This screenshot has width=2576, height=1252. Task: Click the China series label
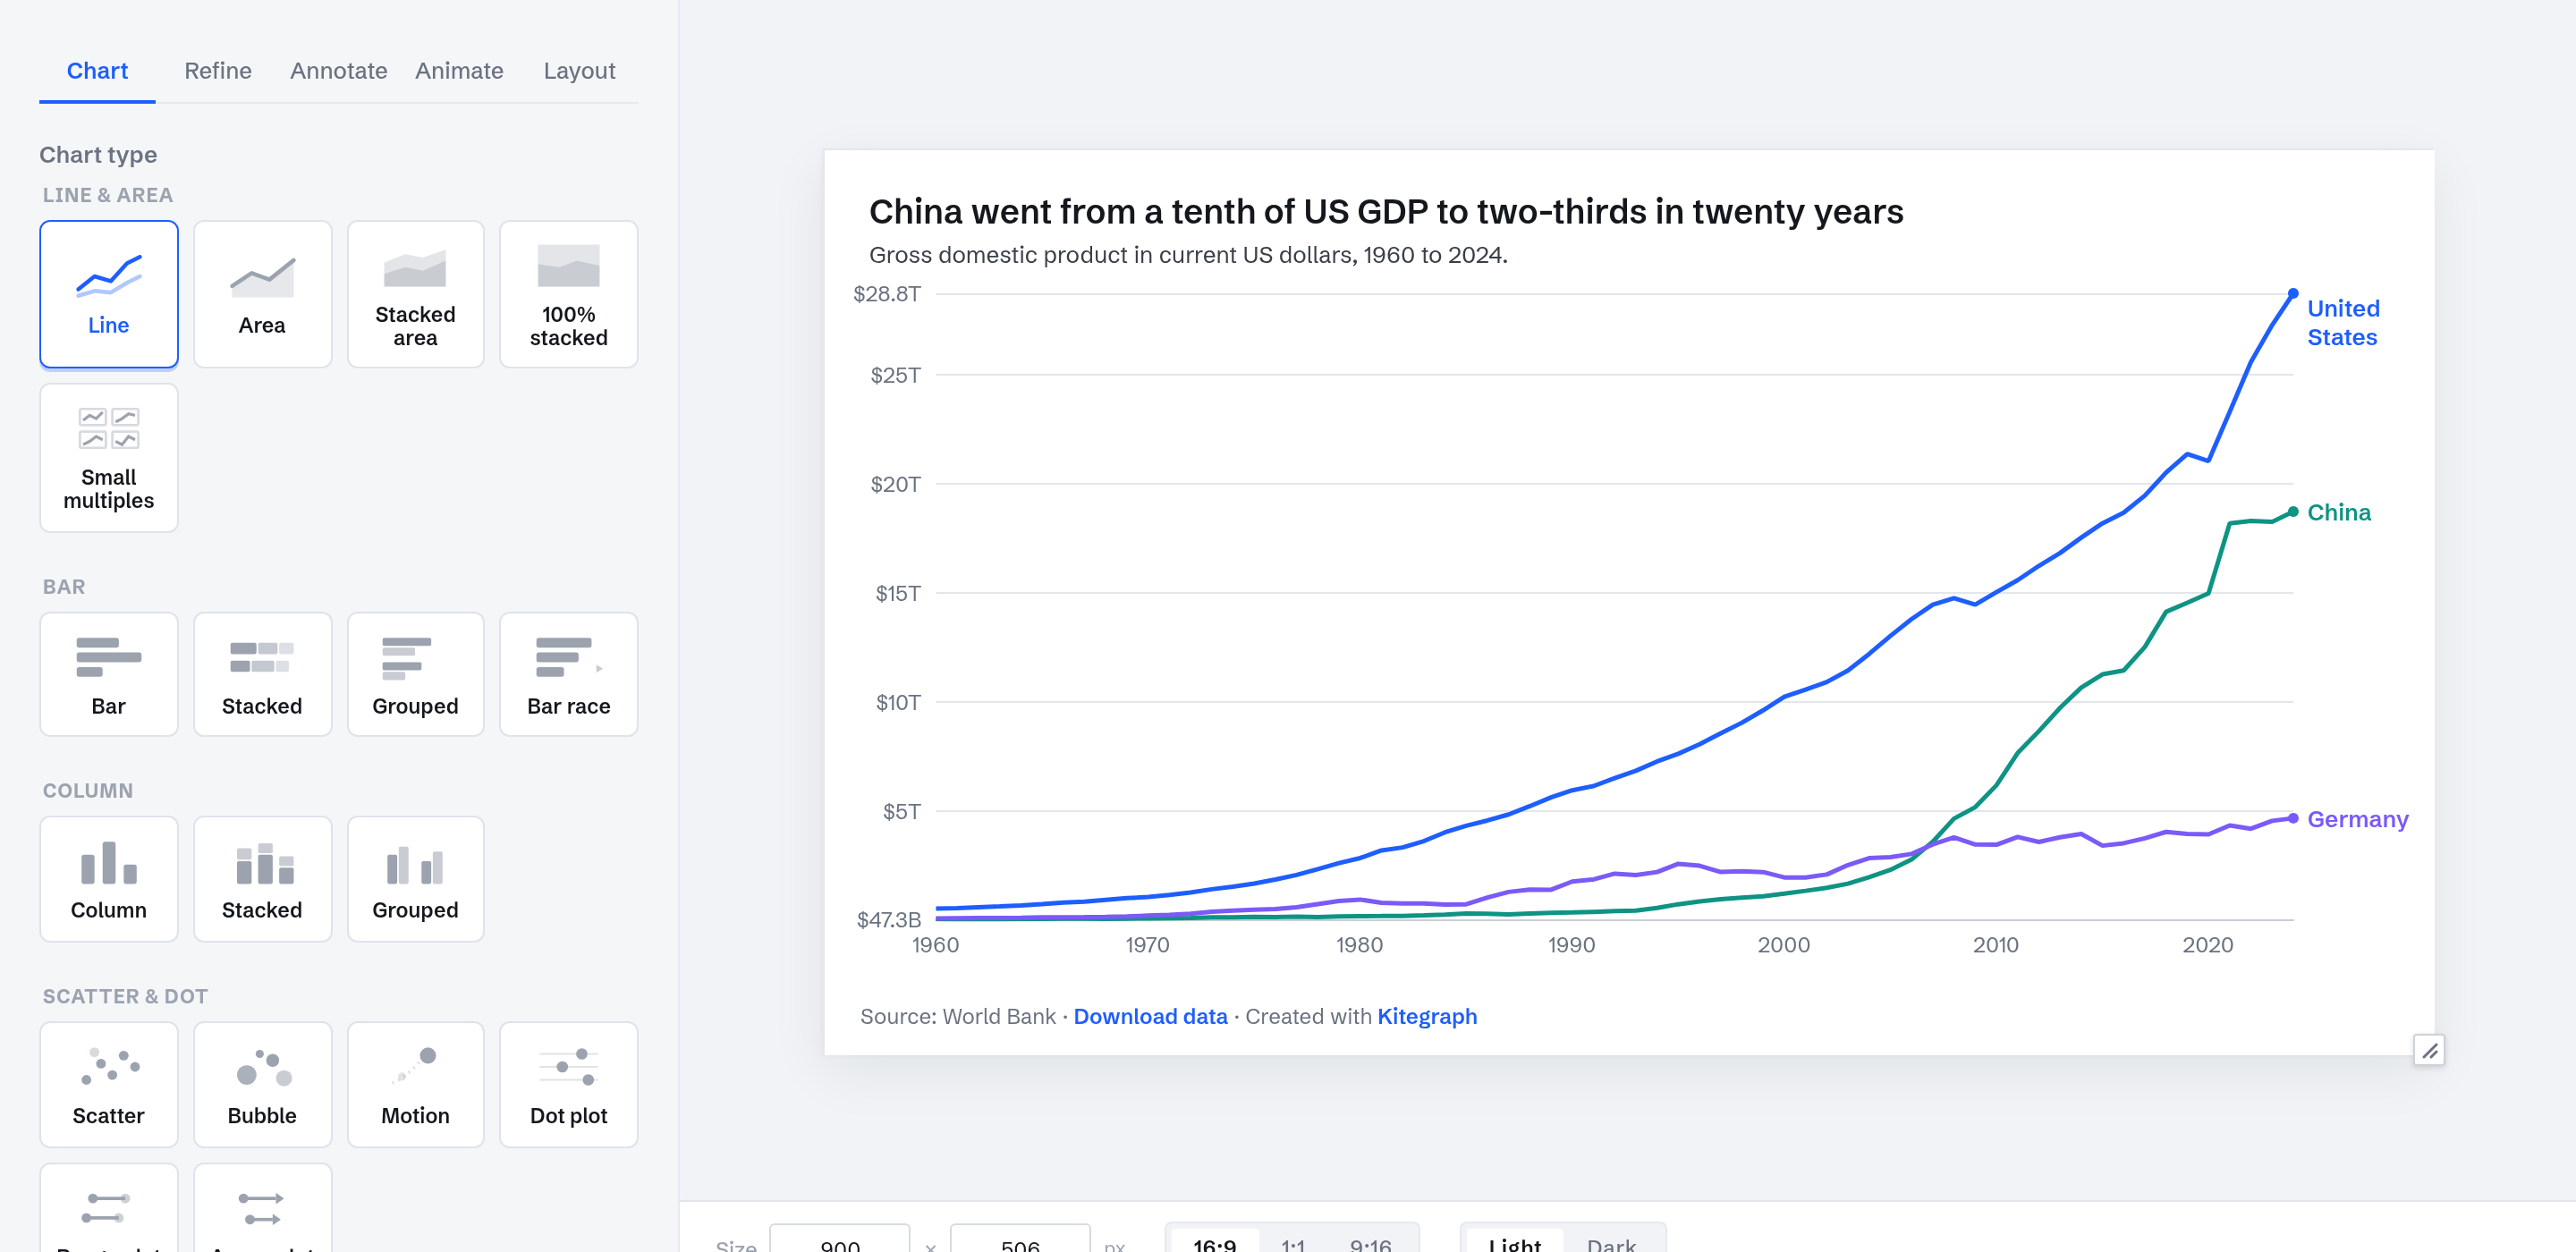click(x=2339, y=512)
